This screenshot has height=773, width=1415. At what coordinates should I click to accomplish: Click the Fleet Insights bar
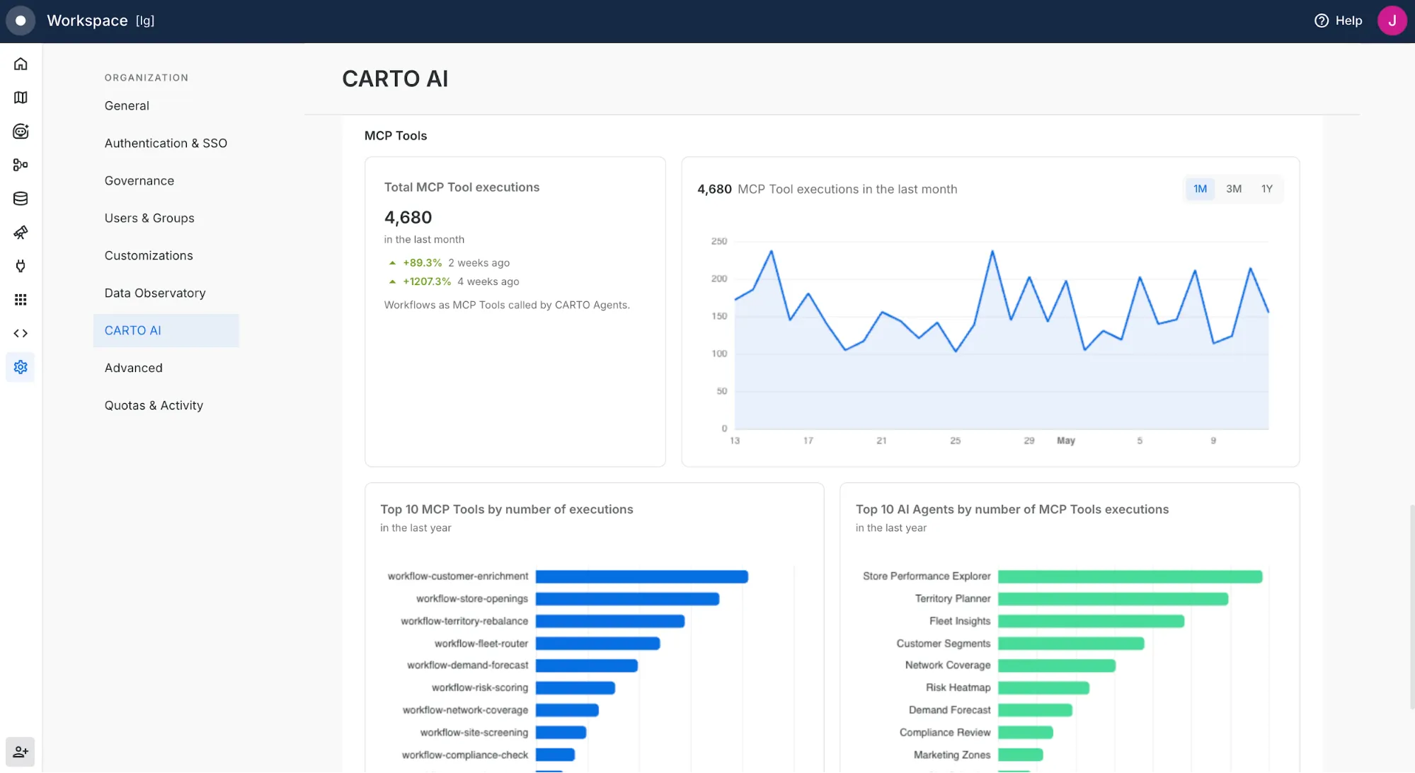click(x=1091, y=621)
